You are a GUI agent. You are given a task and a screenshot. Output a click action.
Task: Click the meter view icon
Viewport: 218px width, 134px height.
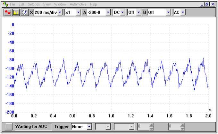coord(25,12)
